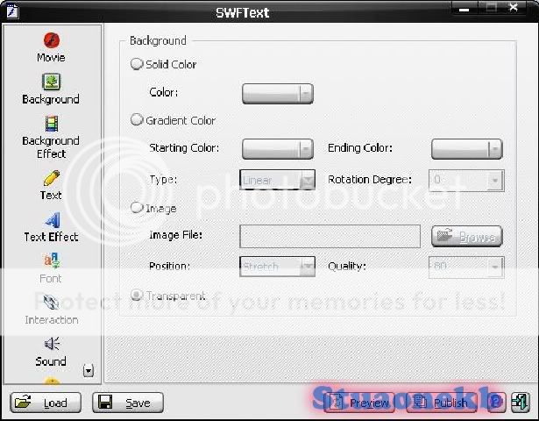The image size is (539, 421).
Task: Click the SWFText app icon in title bar
Action: pos(12,11)
